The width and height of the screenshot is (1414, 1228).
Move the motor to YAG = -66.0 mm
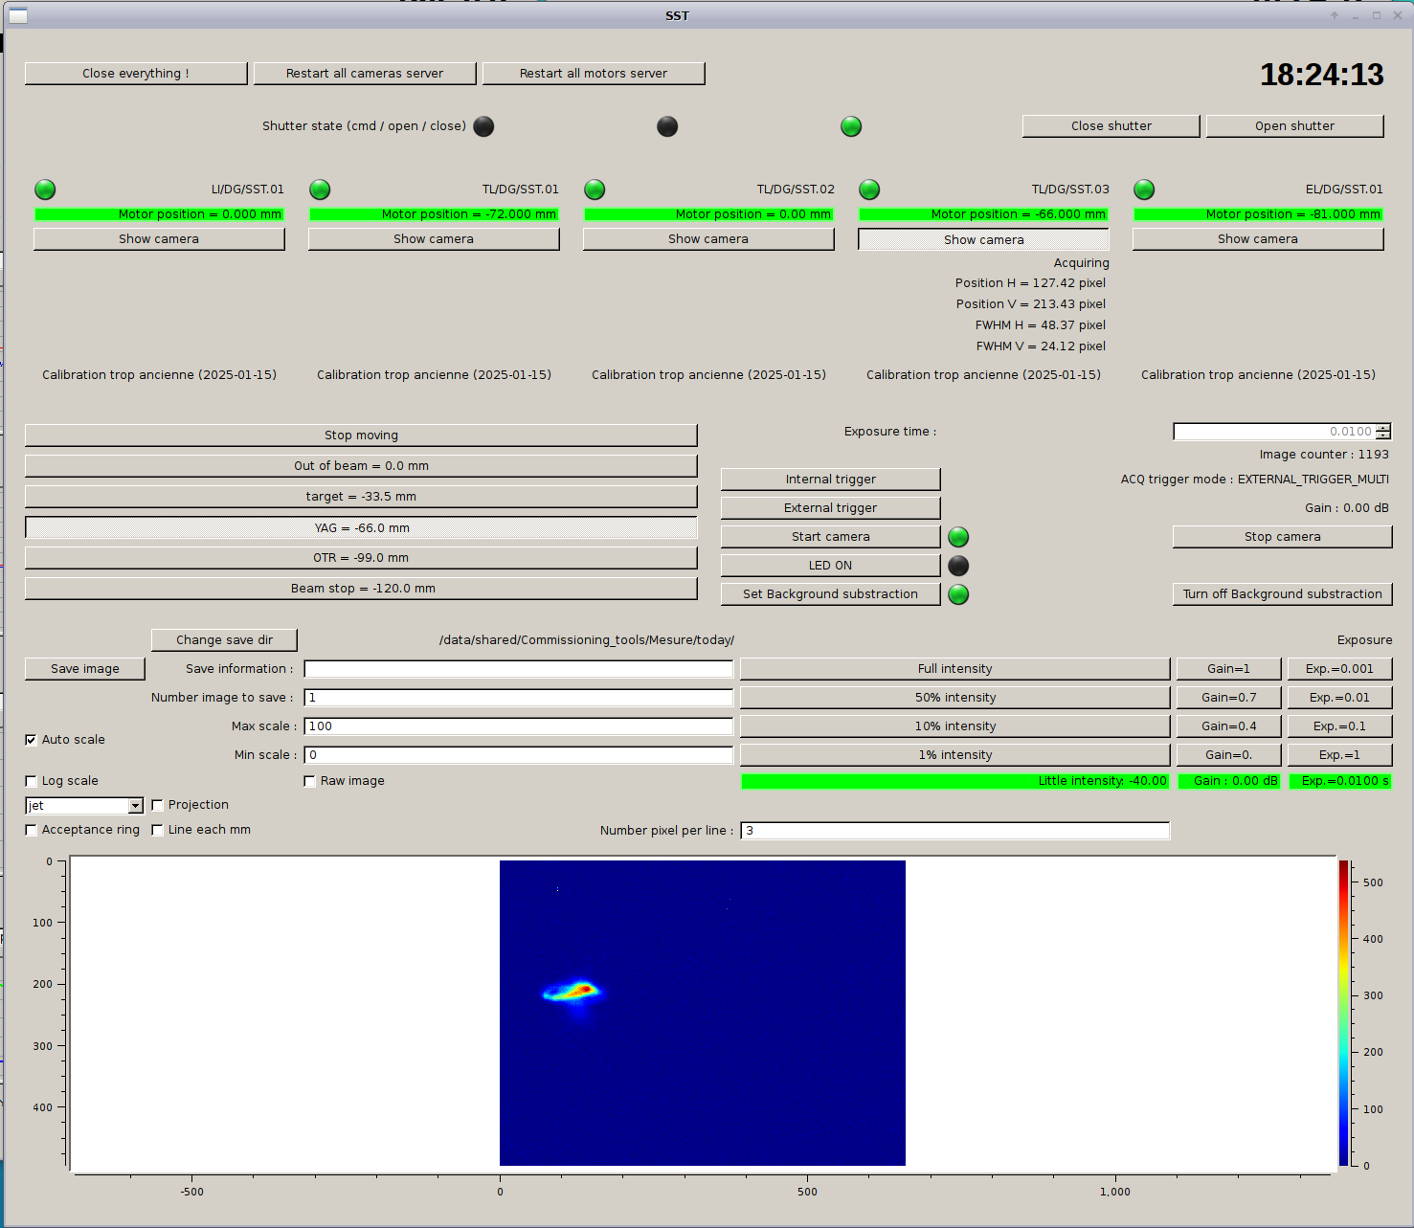pos(361,528)
